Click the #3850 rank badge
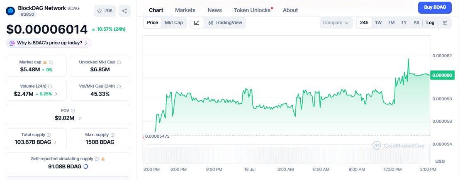 click(x=27, y=15)
